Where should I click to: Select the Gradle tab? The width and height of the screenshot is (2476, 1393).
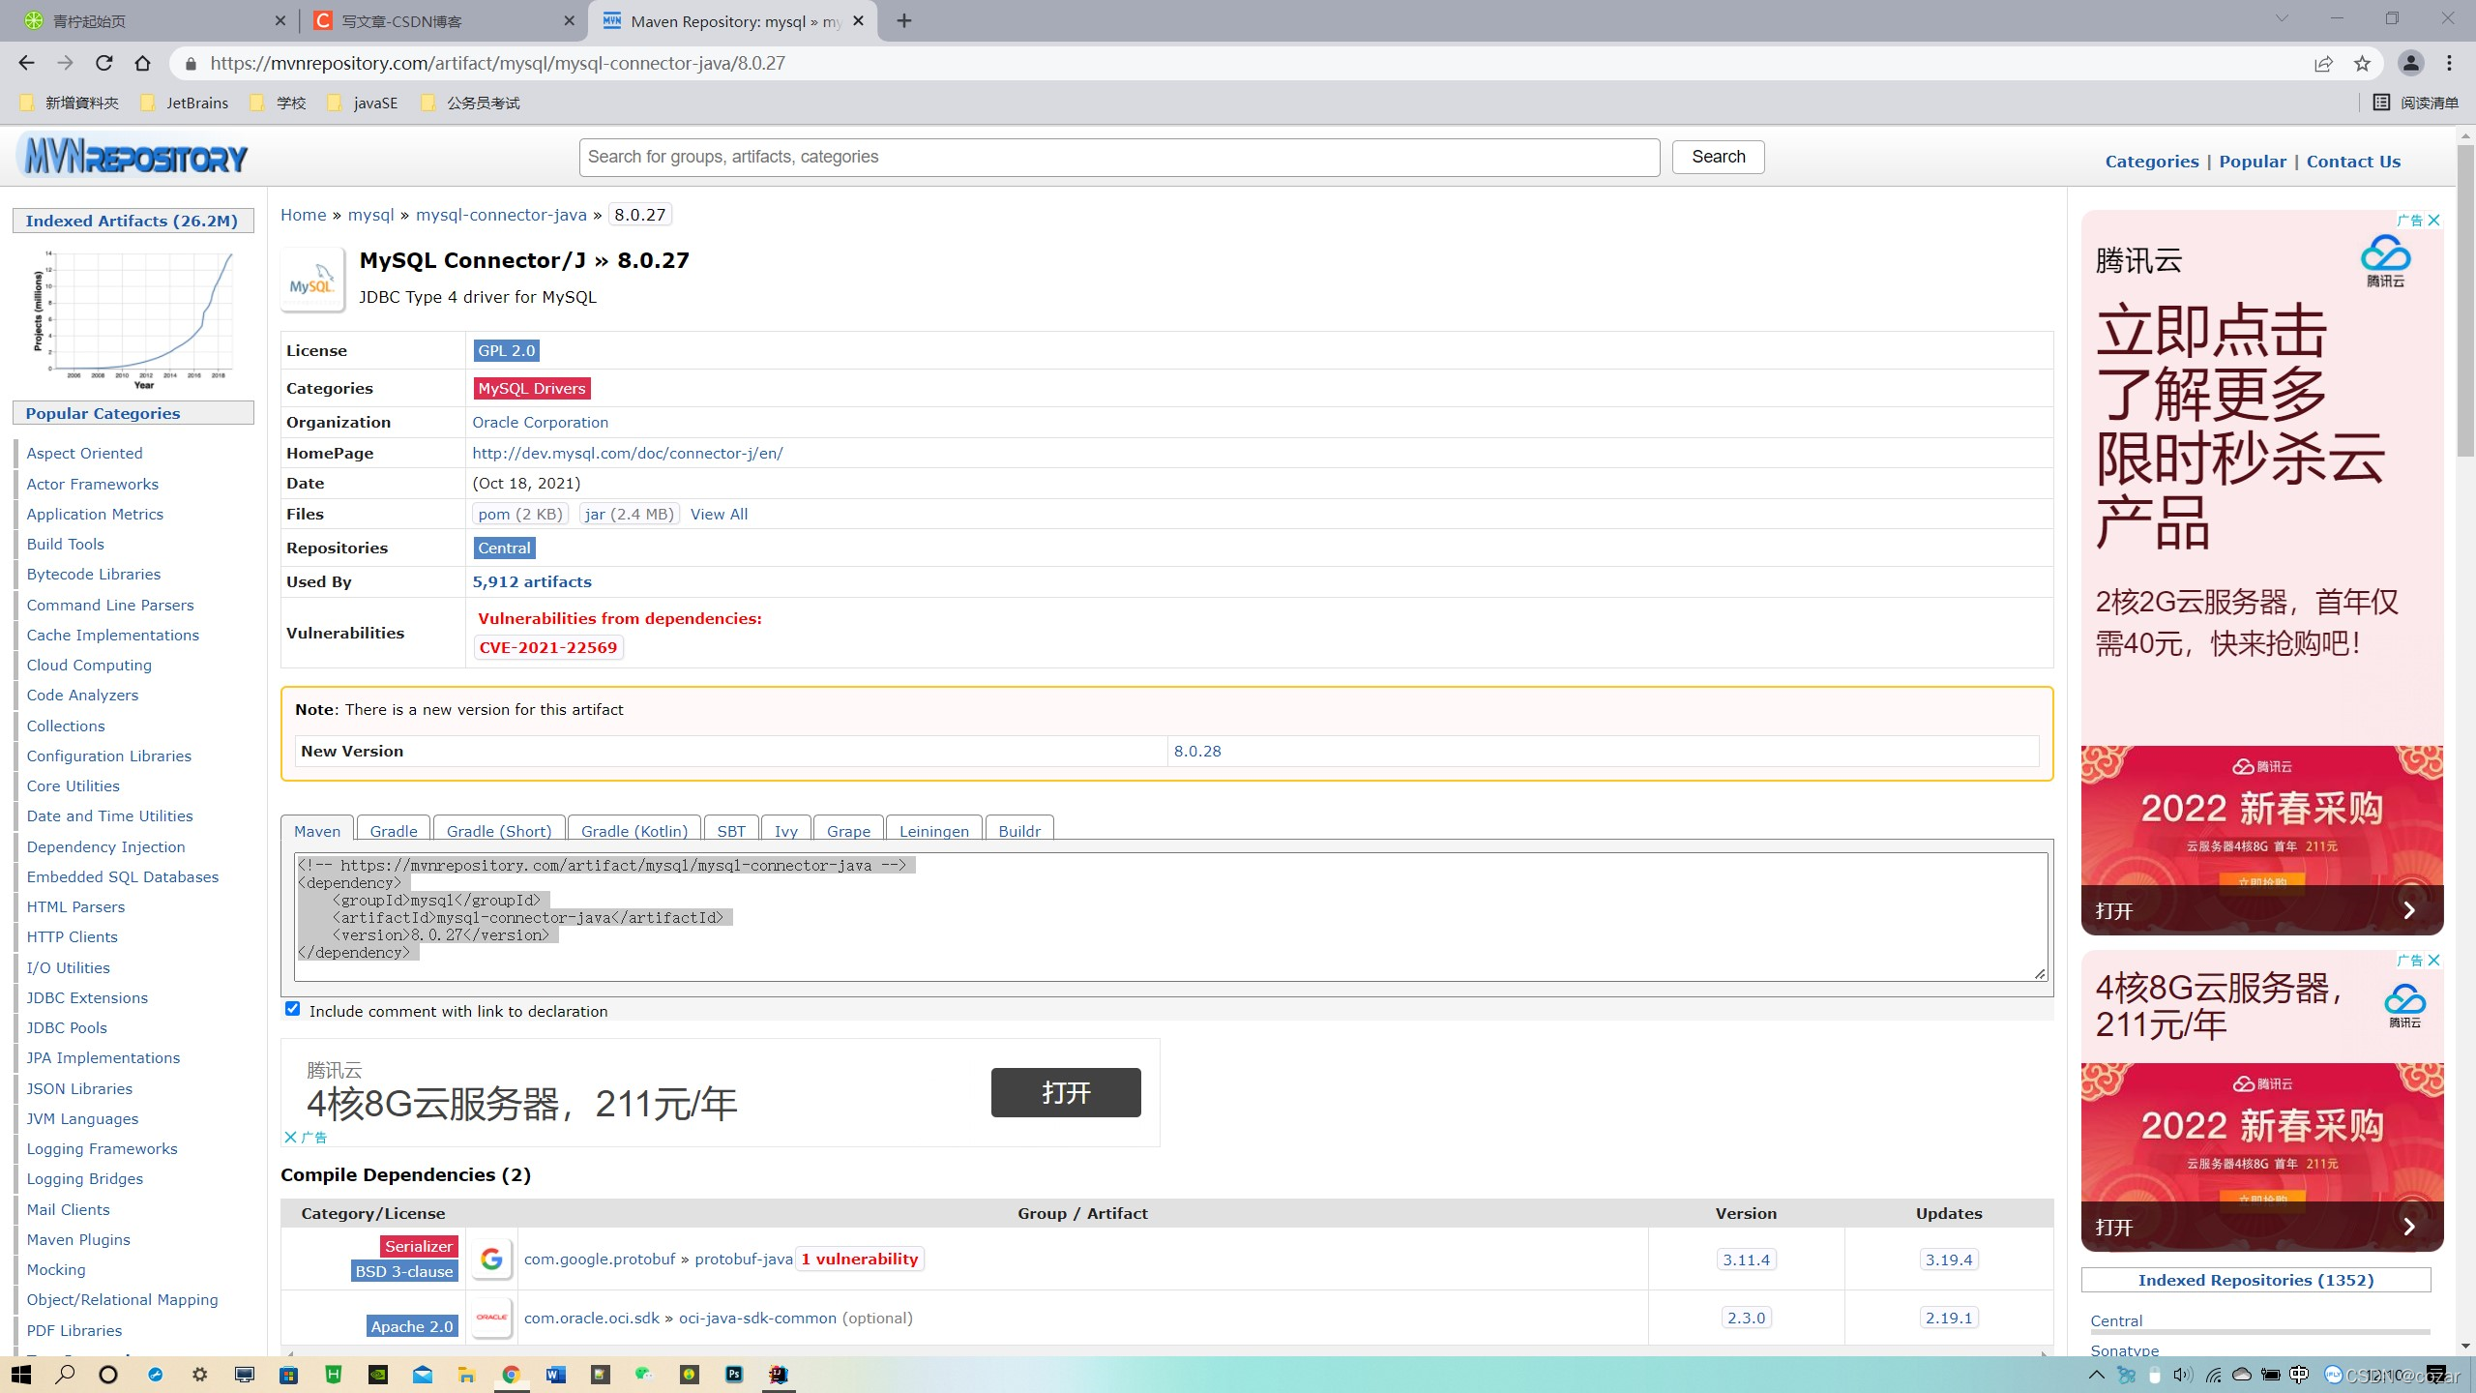click(x=394, y=830)
